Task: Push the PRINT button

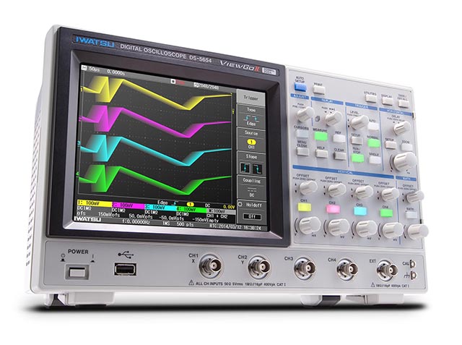Action: click(x=319, y=90)
